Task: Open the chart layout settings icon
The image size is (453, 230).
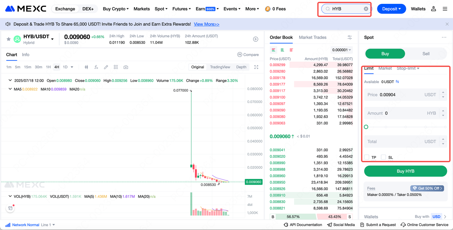Action: point(116,67)
